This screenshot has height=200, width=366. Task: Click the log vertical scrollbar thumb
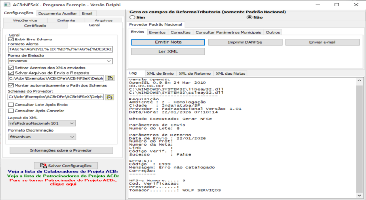(359, 139)
